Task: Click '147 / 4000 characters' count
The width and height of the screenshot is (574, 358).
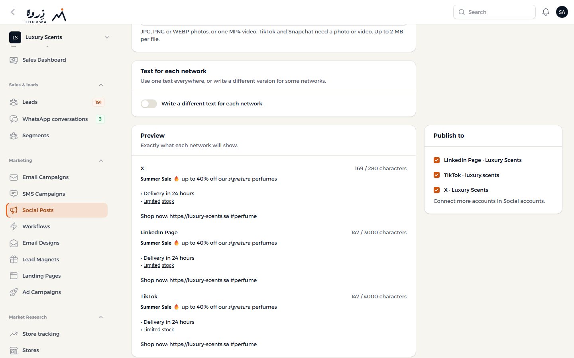Action: (x=379, y=297)
